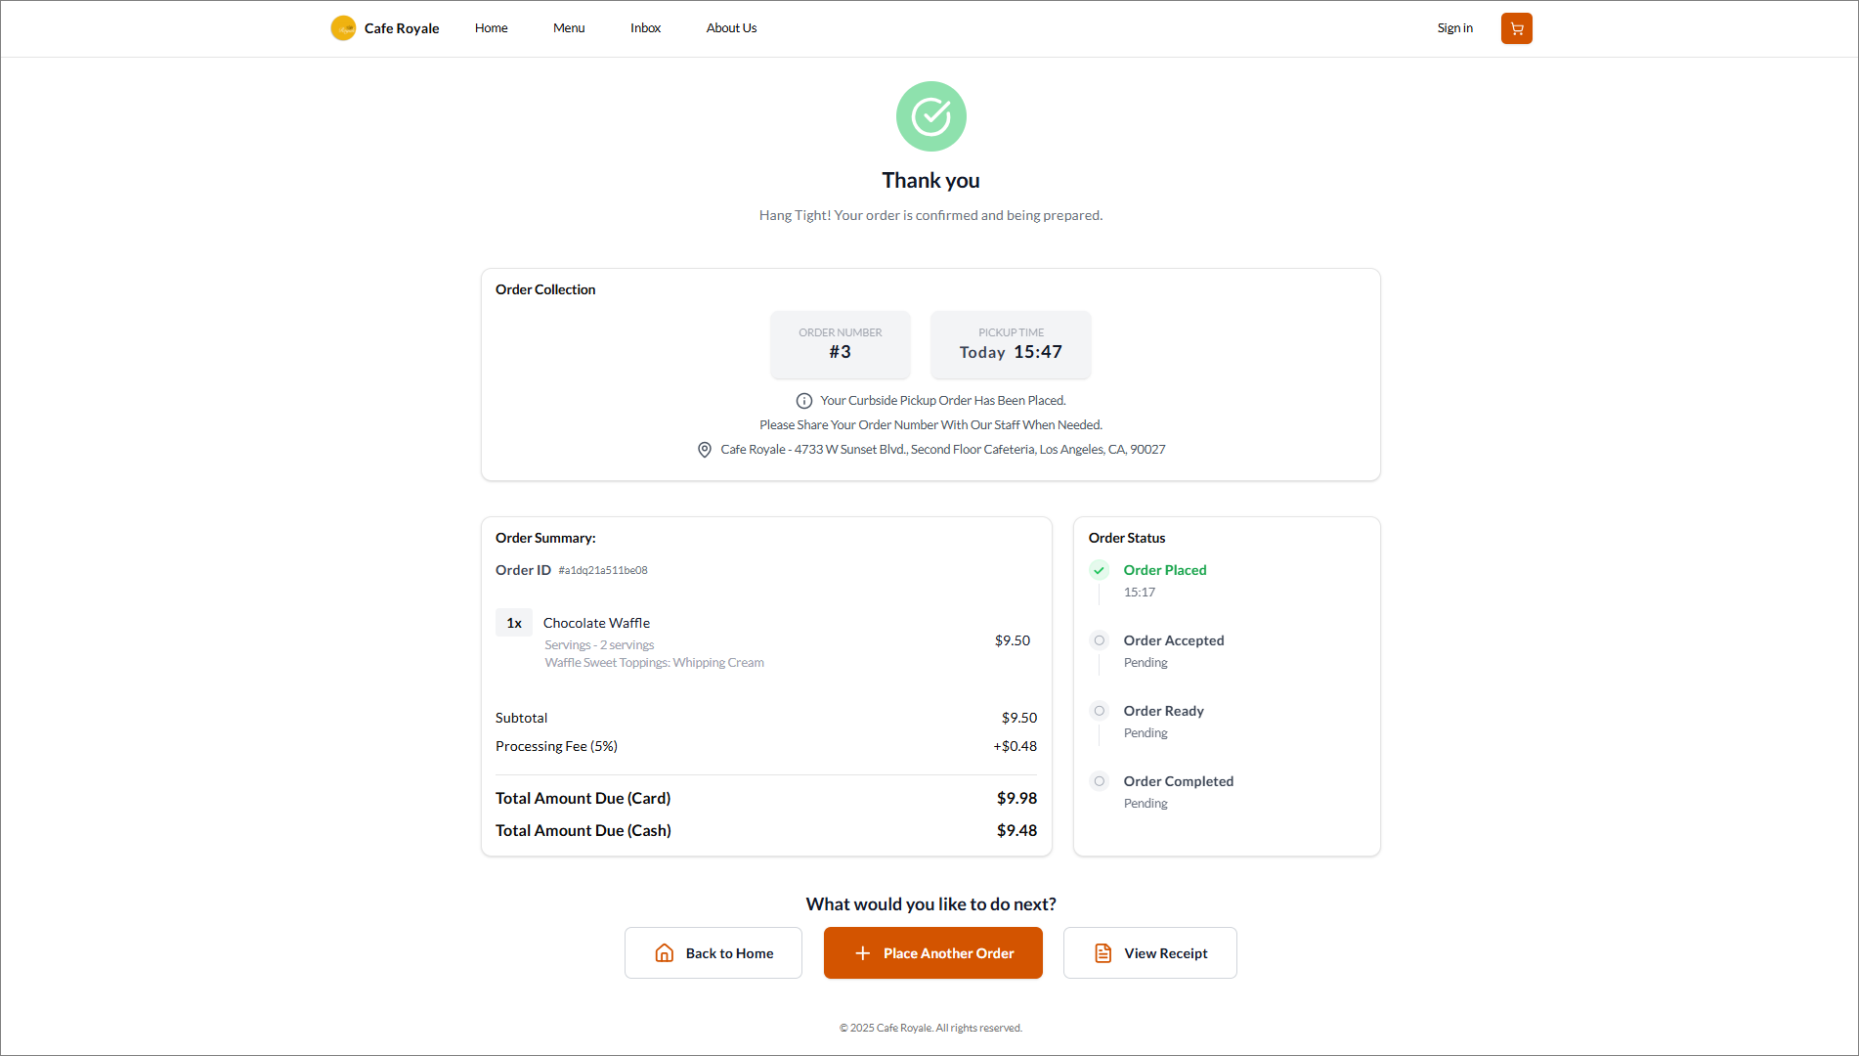Click the Order Accepted pending circle
The width and height of the screenshot is (1859, 1056).
point(1099,640)
